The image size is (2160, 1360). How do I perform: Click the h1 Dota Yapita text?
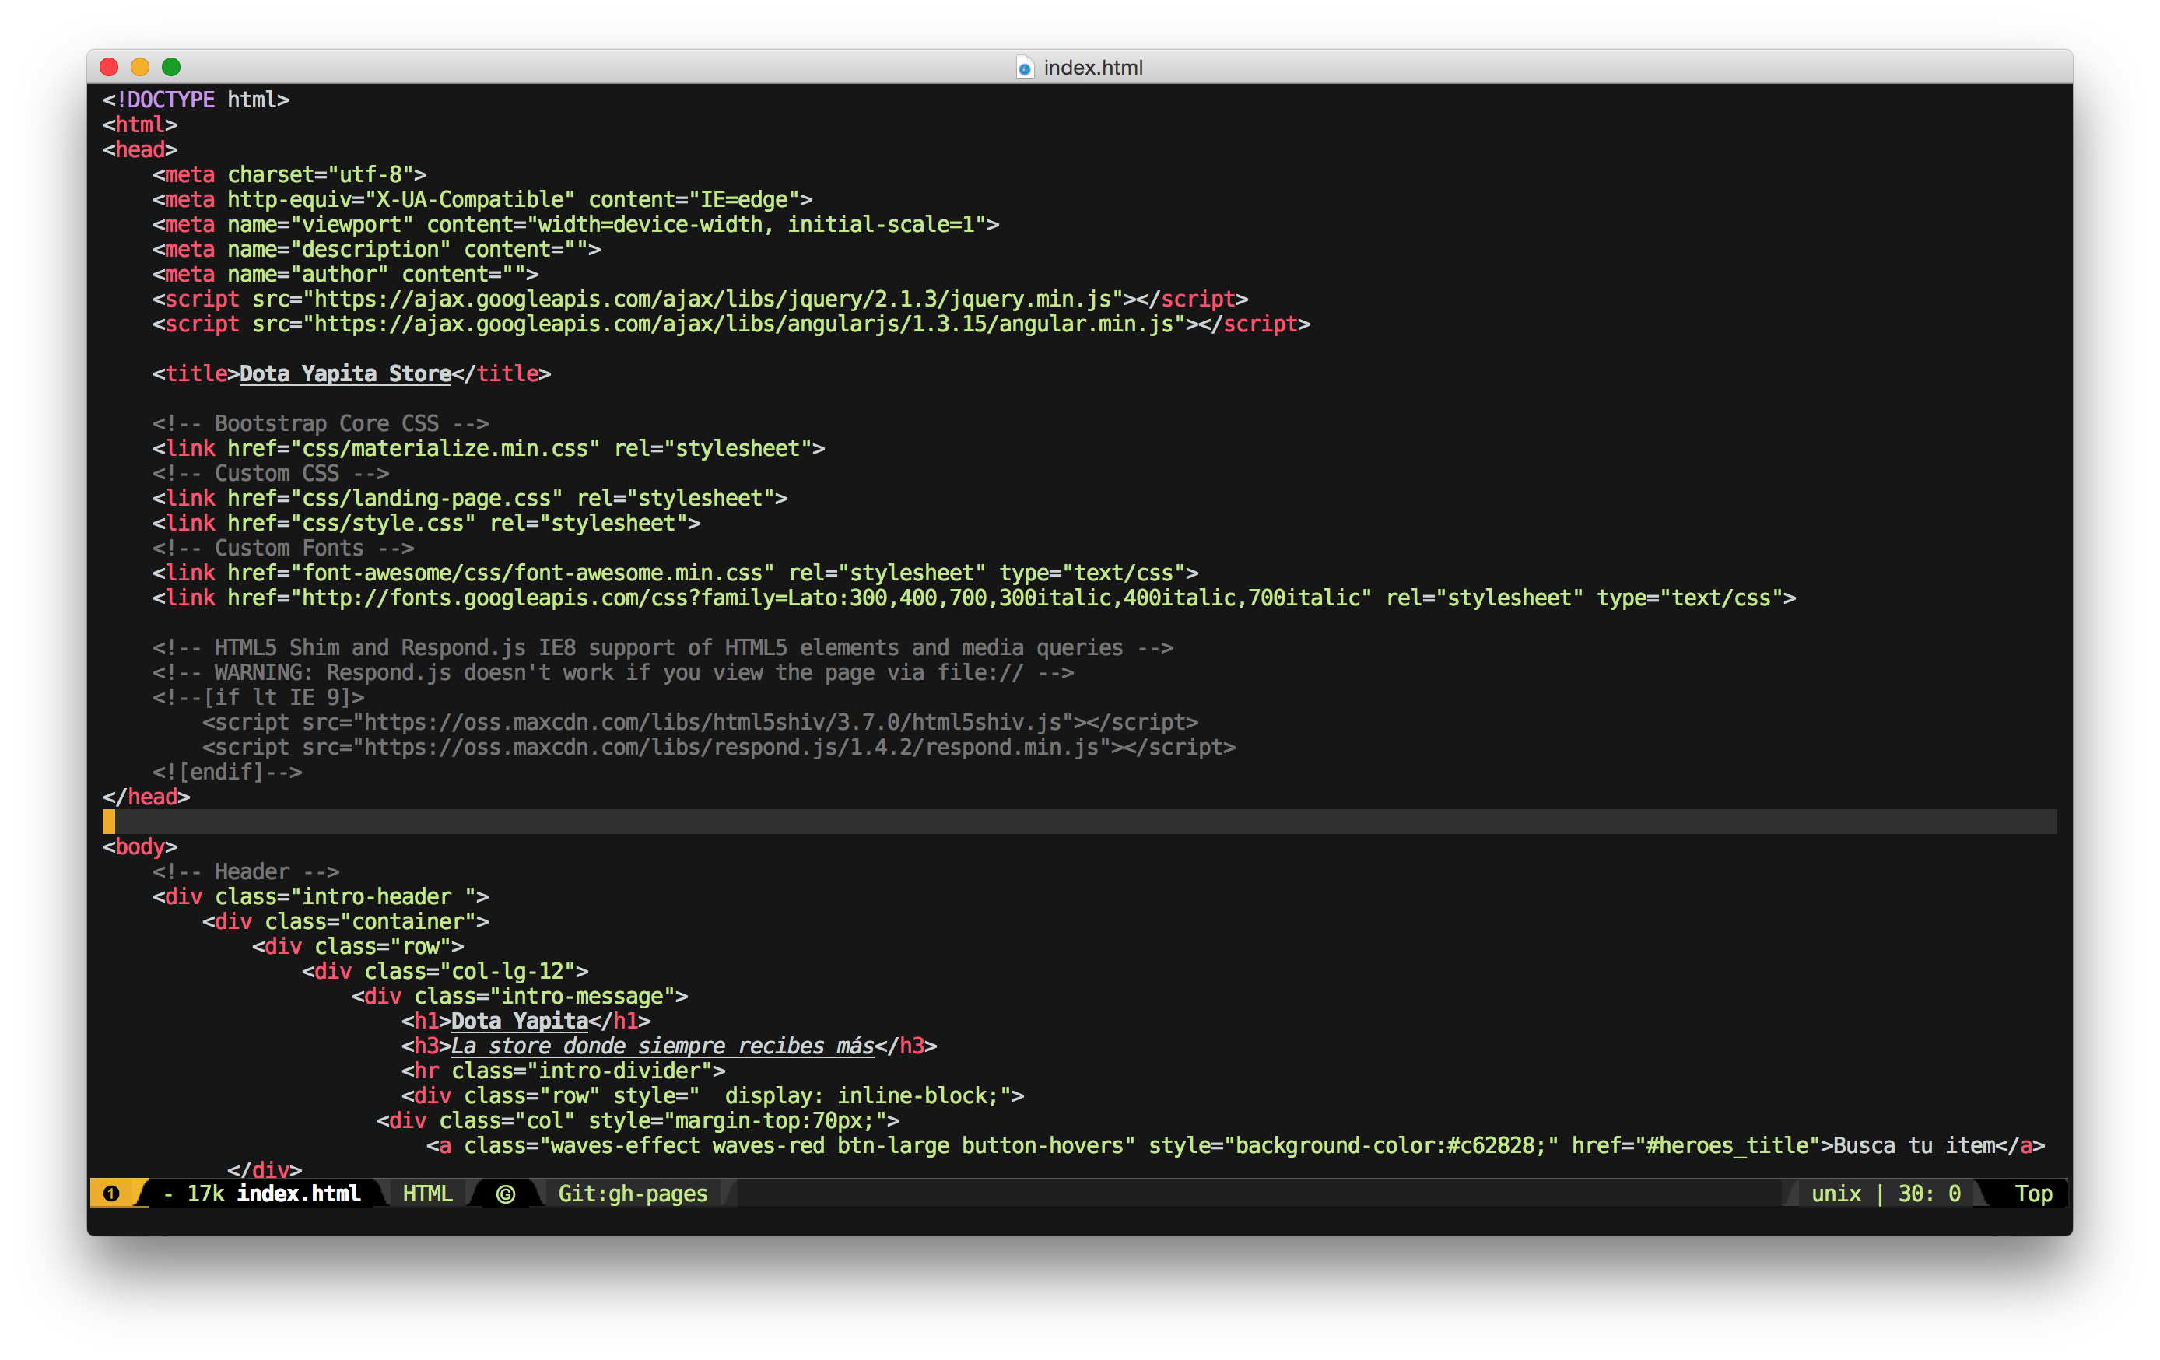tap(521, 1021)
